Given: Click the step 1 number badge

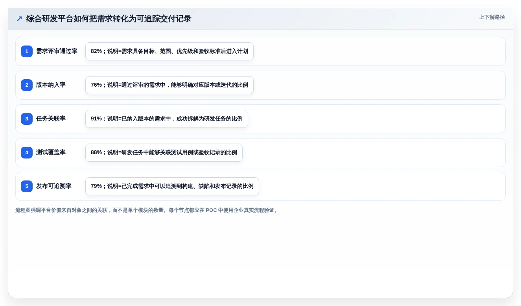Looking at the screenshot, I should [x=27, y=51].
